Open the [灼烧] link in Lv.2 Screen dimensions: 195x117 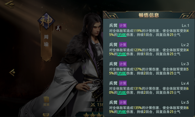[x=122, y=54]
